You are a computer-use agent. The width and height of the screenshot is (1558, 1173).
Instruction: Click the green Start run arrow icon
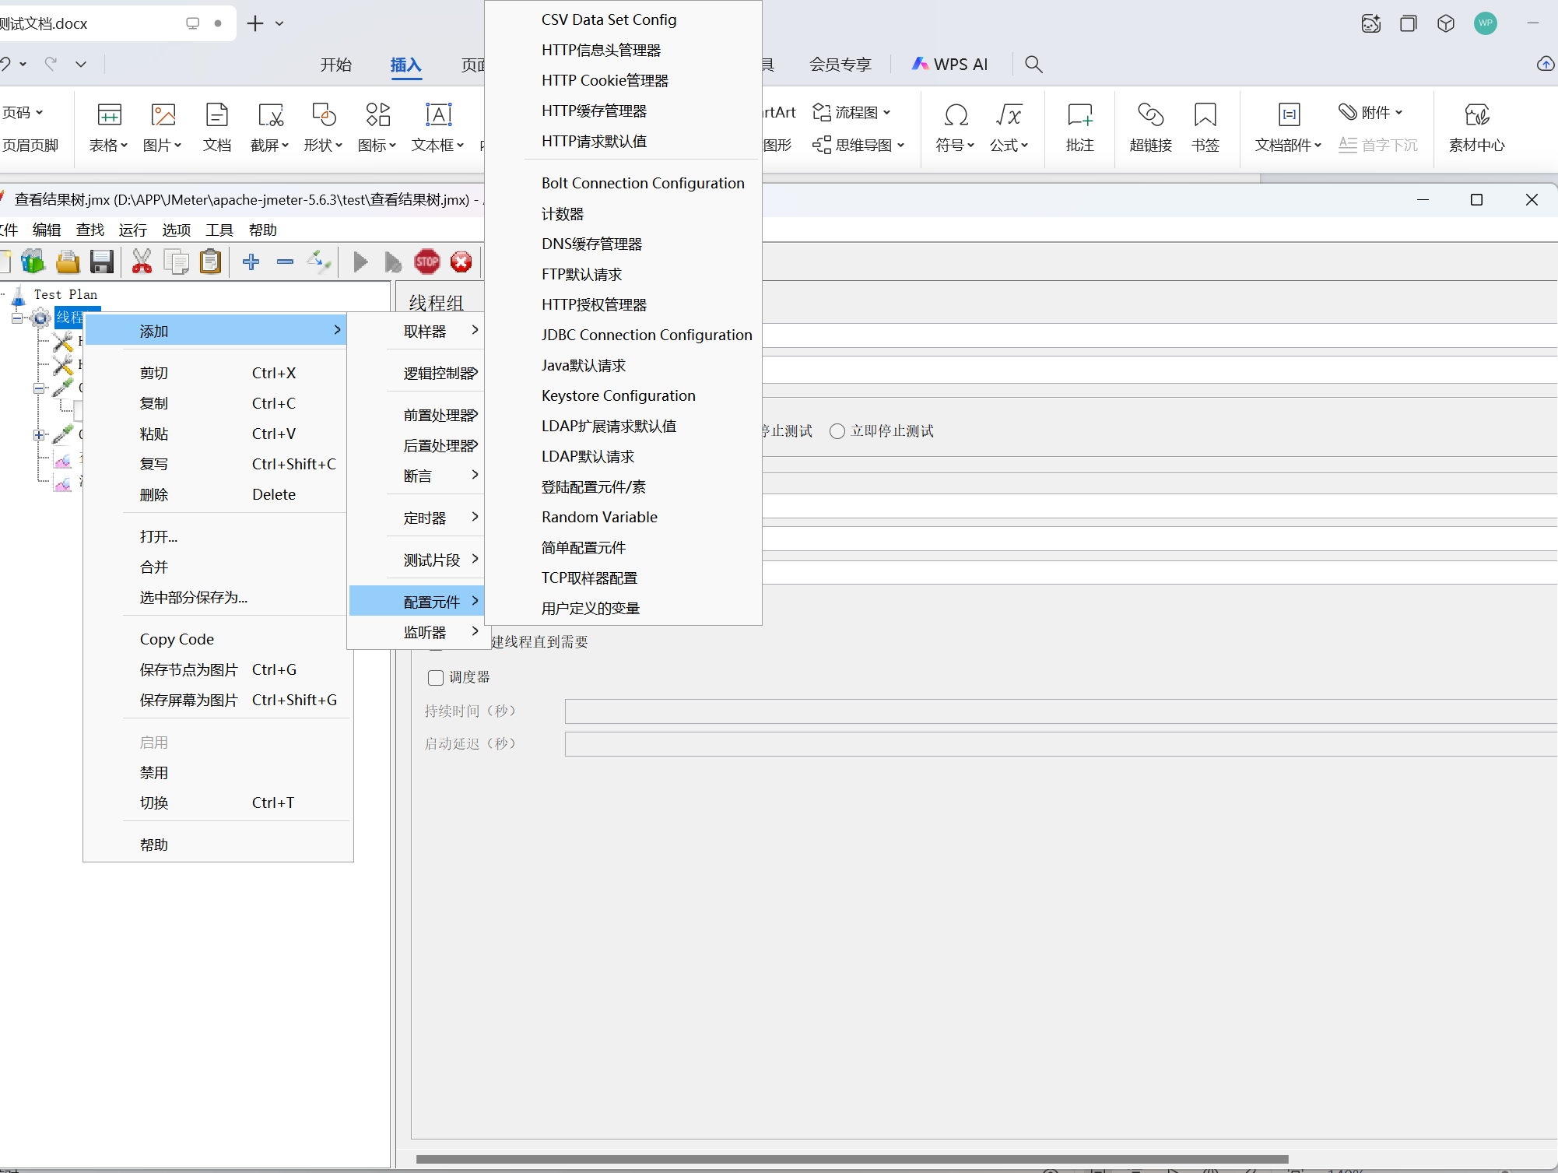click(360, 262)
